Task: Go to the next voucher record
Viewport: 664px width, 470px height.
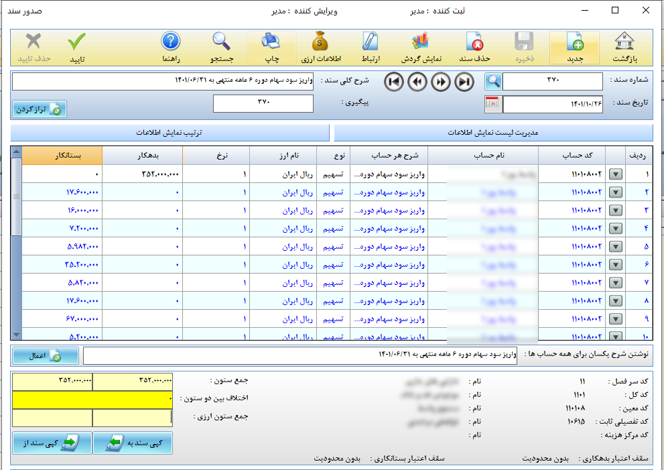Action: click(440, 82)
